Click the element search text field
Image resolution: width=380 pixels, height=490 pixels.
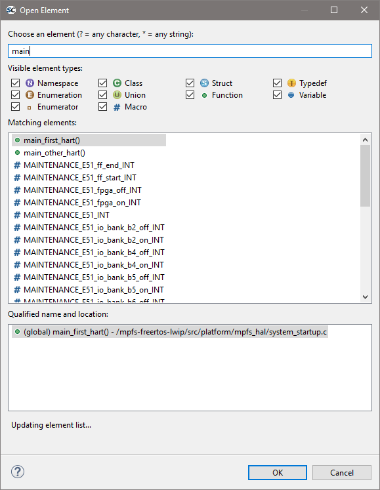click(x=190, y=51)
